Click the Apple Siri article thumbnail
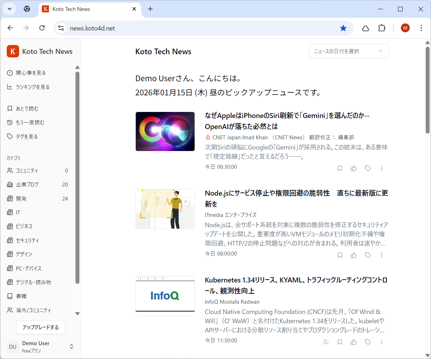 [165, 131]
